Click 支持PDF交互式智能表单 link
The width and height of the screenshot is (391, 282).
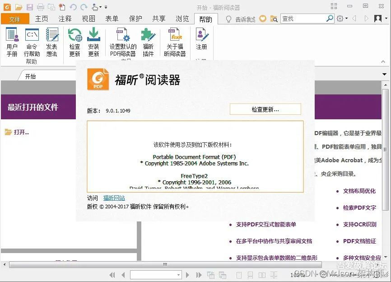click(x=266, y=224)
